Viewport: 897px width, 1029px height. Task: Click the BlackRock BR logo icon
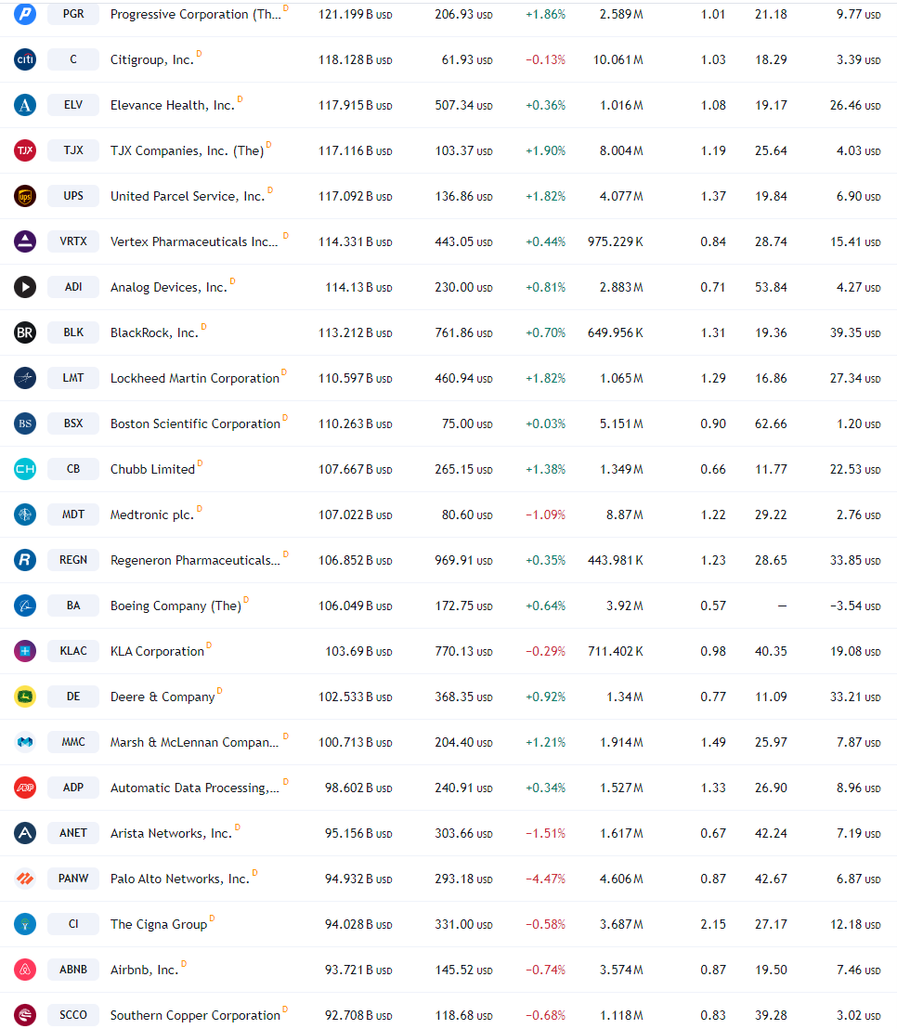pos(25,332)
